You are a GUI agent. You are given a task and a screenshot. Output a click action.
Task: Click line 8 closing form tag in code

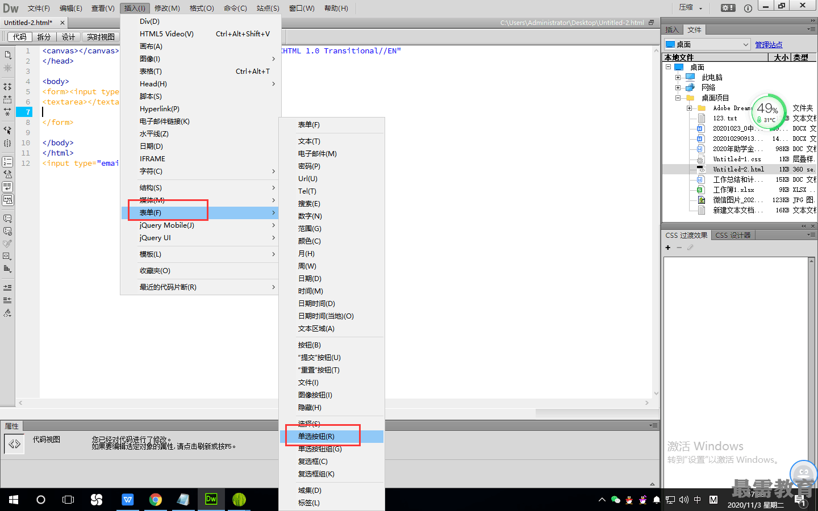coord(58,122)
